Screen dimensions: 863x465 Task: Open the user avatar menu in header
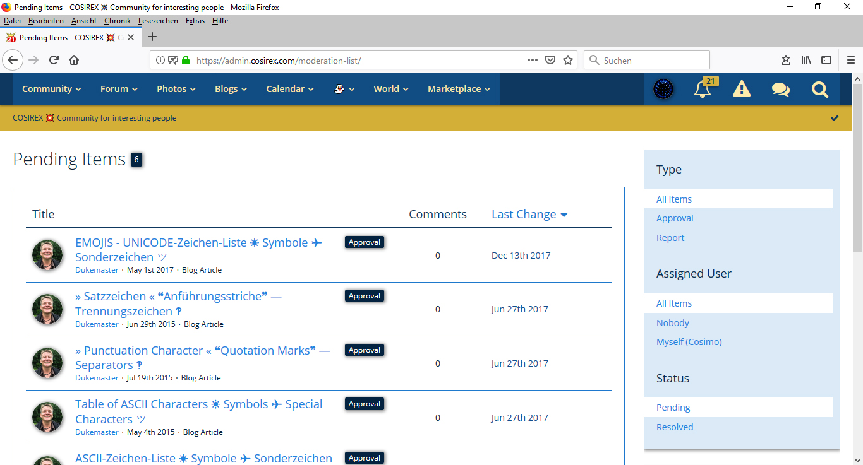(663, 90)
